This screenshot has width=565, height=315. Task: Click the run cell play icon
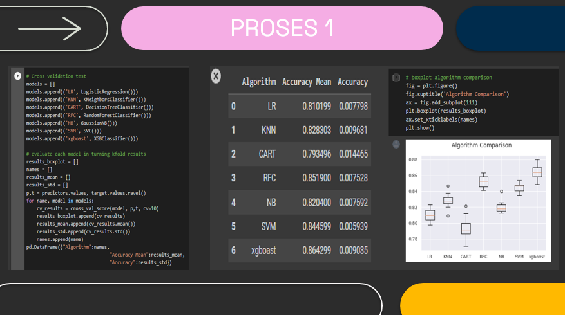(x=17, y=76)
